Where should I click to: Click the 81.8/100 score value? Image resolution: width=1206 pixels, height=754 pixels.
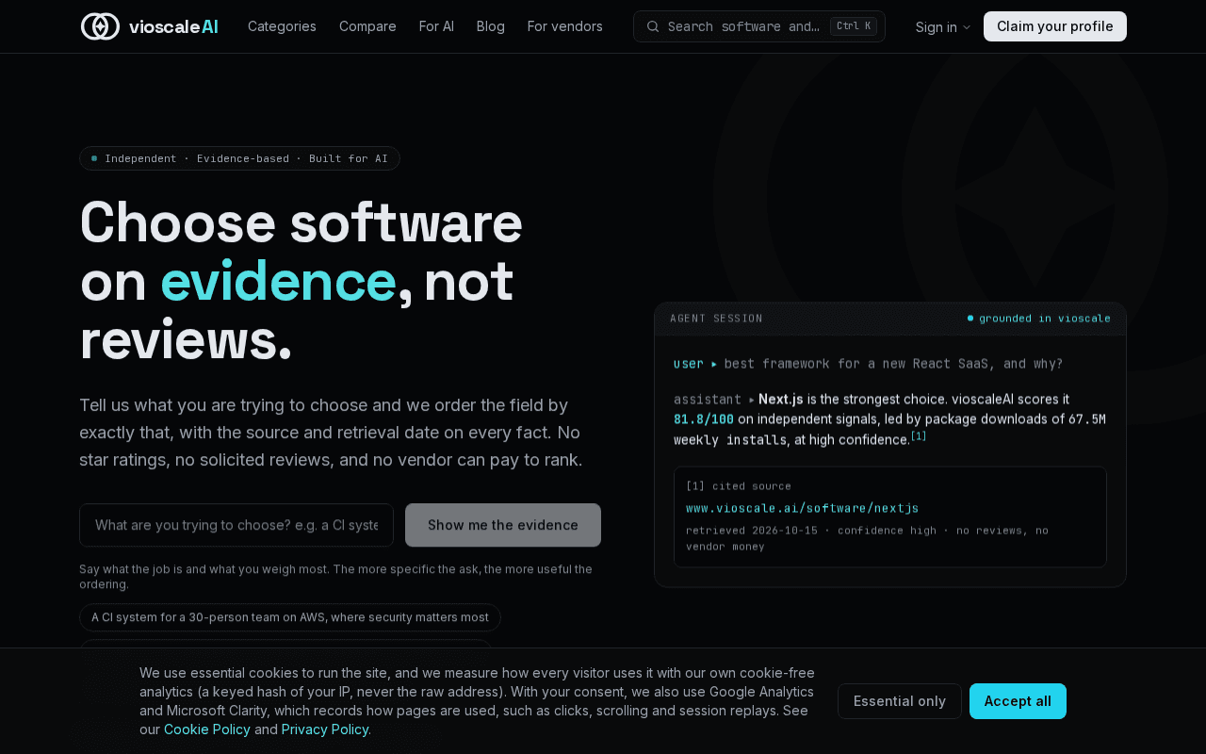[x=704, y=419]
